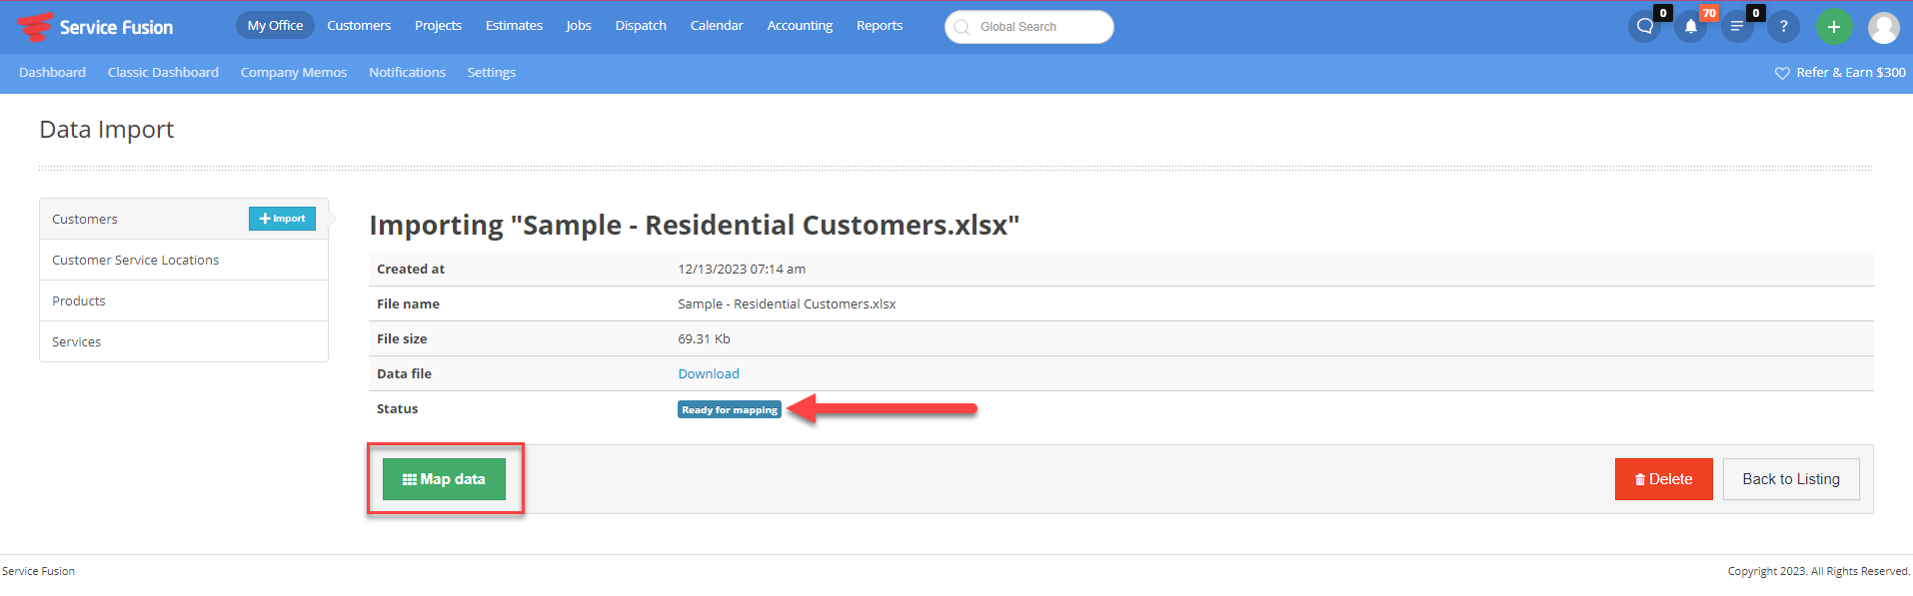Screen dimensions: 1913x596
Task: Open the My Office menu
Action: pos(275,26)
